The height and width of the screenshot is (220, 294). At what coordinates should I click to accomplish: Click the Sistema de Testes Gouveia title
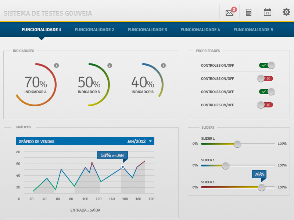coord(47,13)
